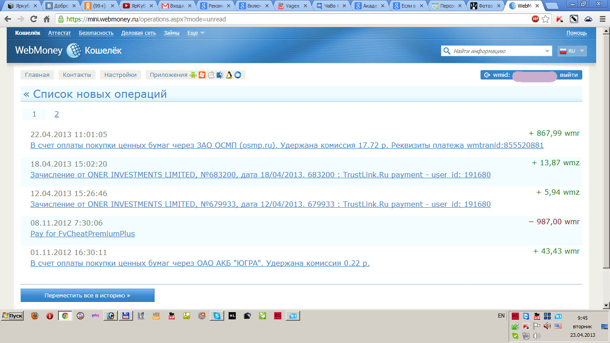Open the search field dropdown arrow

coord(548,51)
